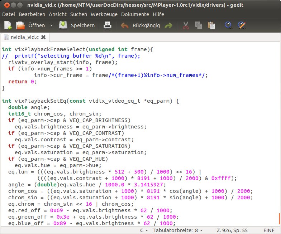Click the 0xffff hex value

point(221,178)
